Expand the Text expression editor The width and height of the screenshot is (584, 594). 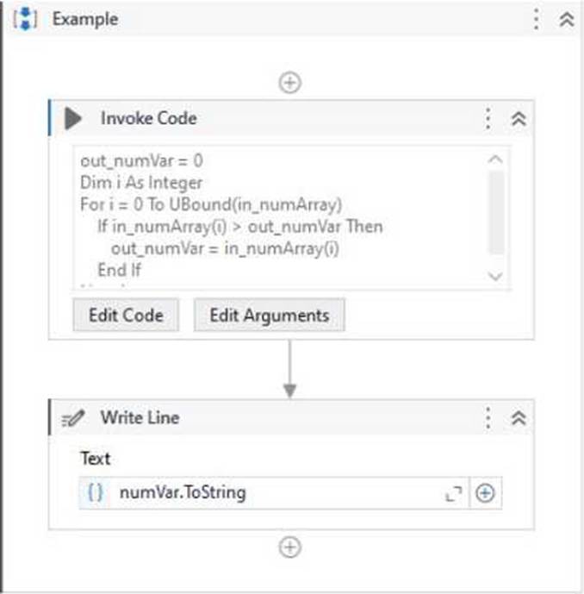point(454,493)
